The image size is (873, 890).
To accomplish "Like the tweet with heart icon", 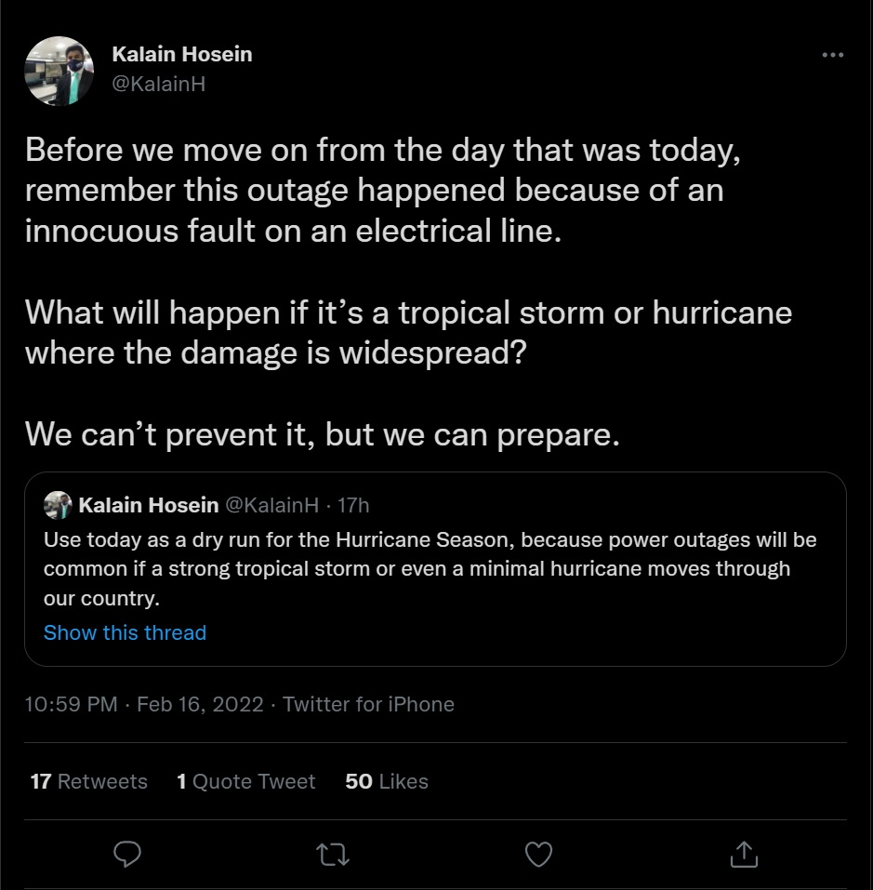I will (x=538, y=855).
